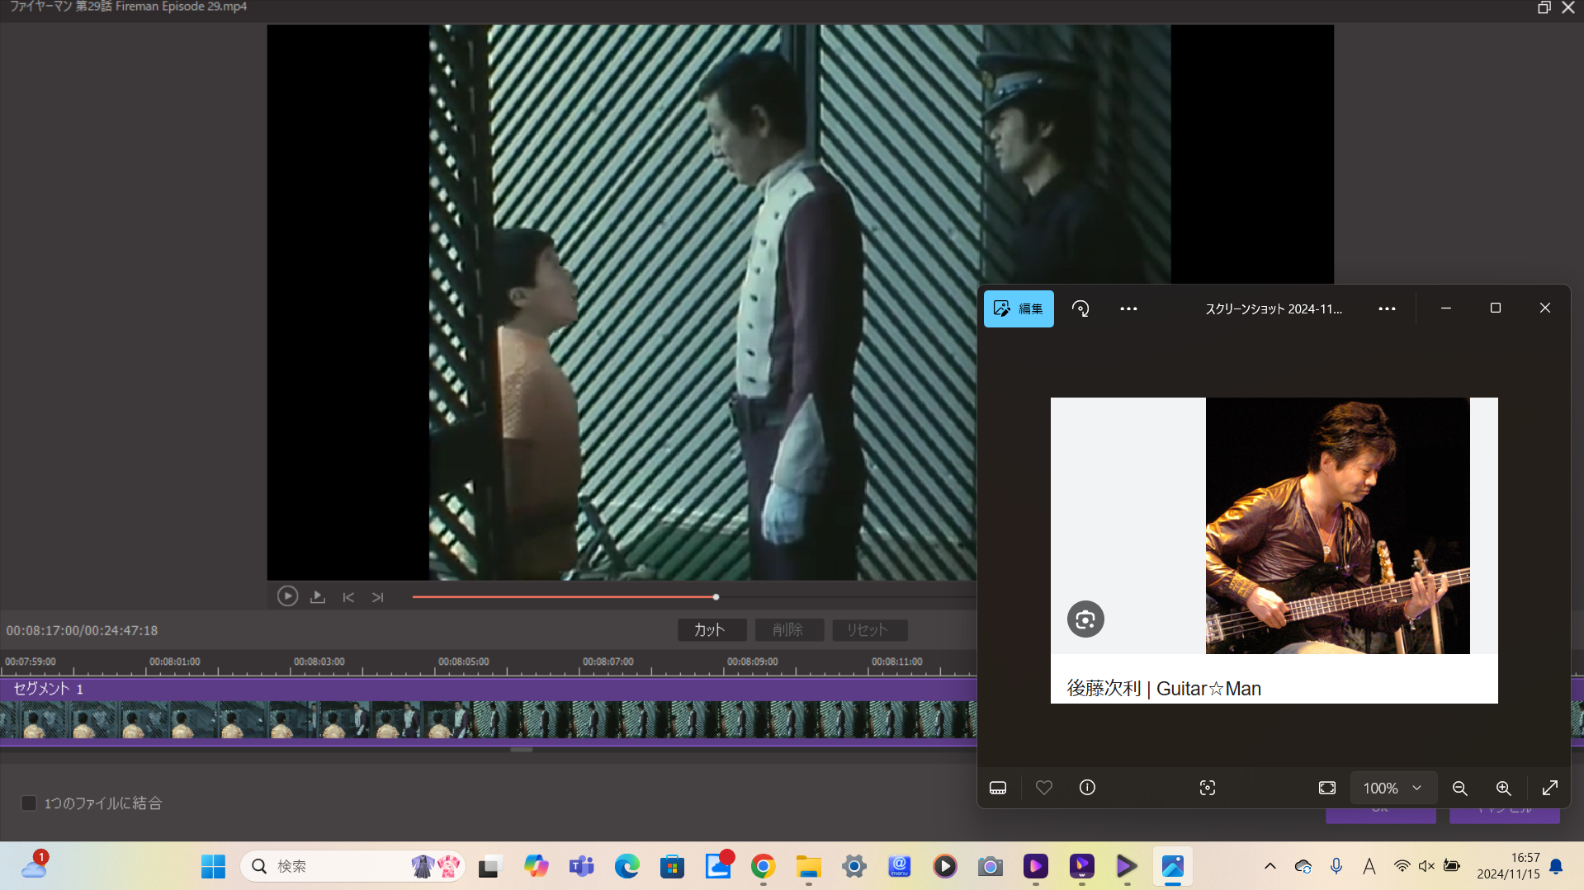This screenshot has height=890, width=1584.
Task: Open Microsoft Teams from taskbar
Action: tap(581, 866)
